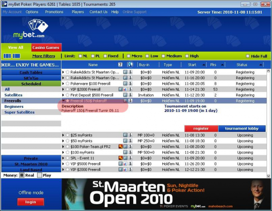Open the Players menu
The image size is (272, 211).
pyautogui.click(x=78, y=12)
